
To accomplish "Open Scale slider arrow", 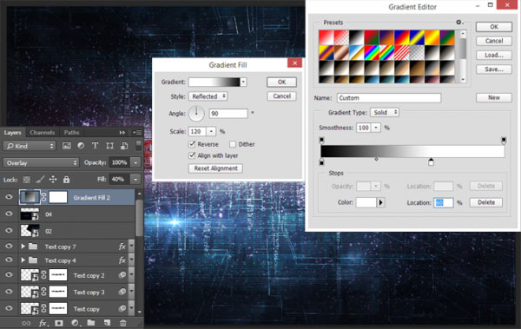I will click(211, 132).
